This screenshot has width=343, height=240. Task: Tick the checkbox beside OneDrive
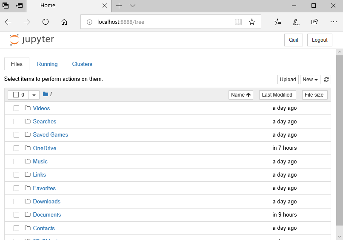click(16, 148)
